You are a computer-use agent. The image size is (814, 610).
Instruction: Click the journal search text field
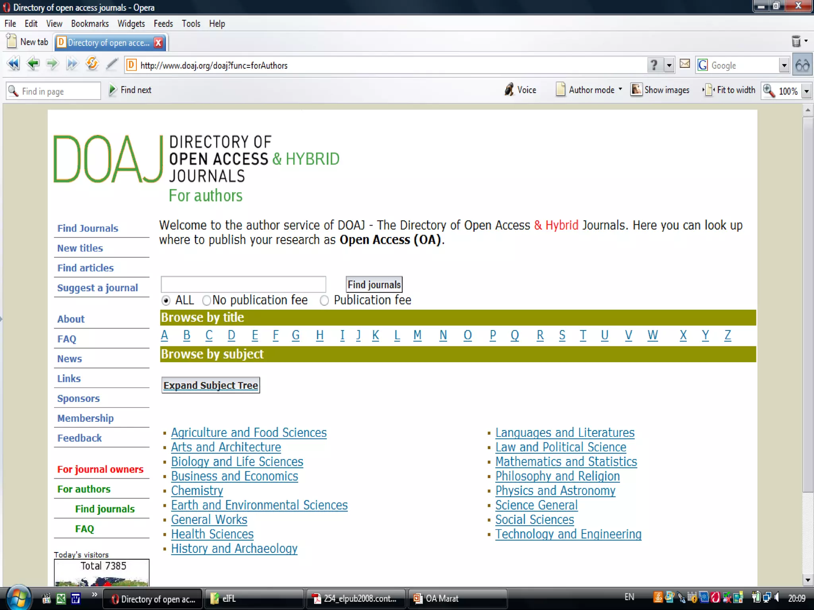[x=243, y=285]
